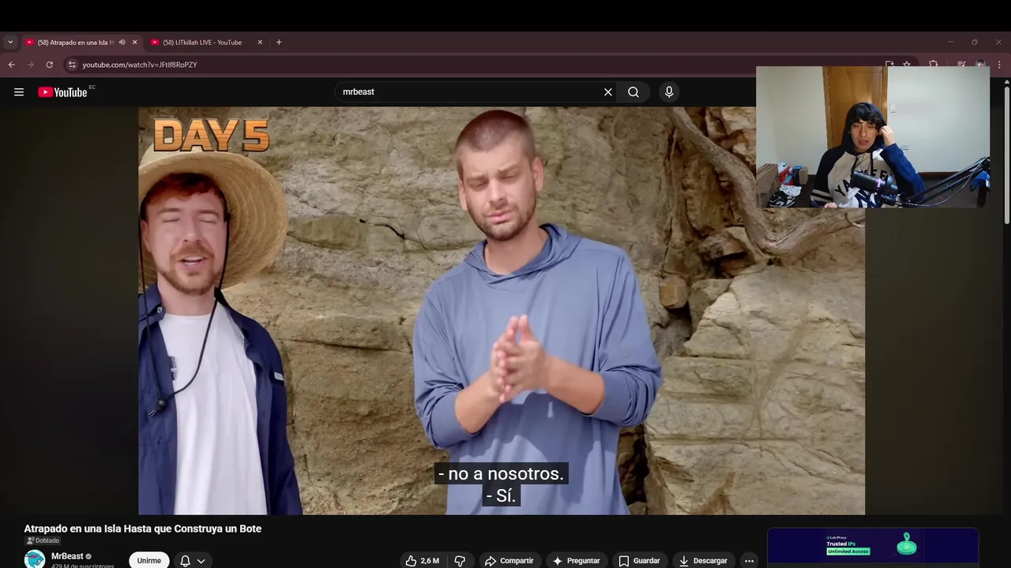Click the video title Atrapado en una Isla
The width and height of the screenshot is (1011, 568).
(142, 529)
